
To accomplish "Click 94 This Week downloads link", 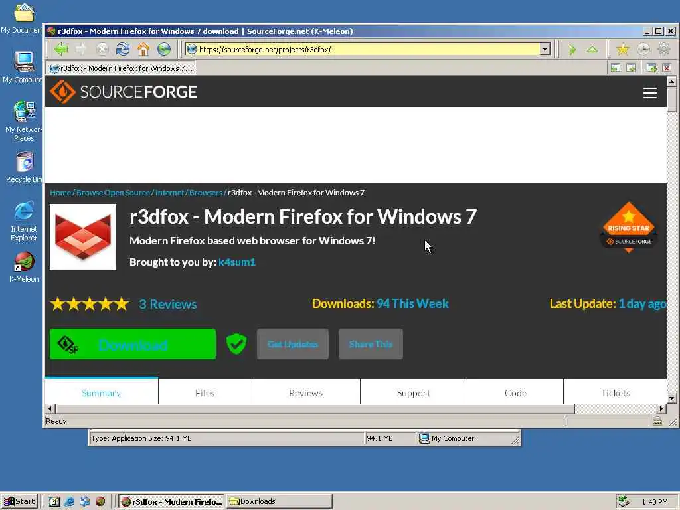I will pos(412,303).
